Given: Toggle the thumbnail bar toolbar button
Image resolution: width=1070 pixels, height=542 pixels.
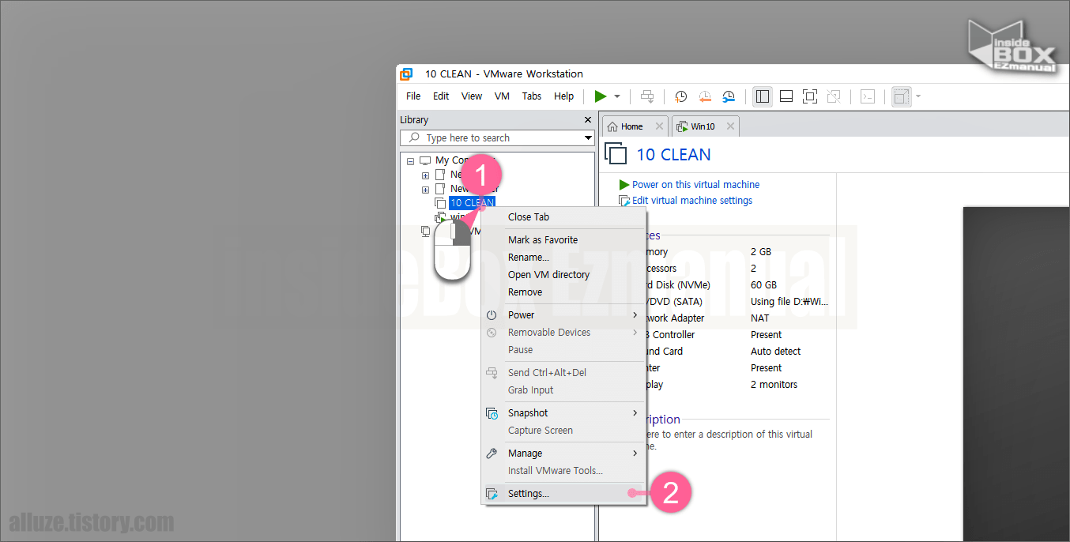Looking at the screenshot, I should [x=786, y=96].
